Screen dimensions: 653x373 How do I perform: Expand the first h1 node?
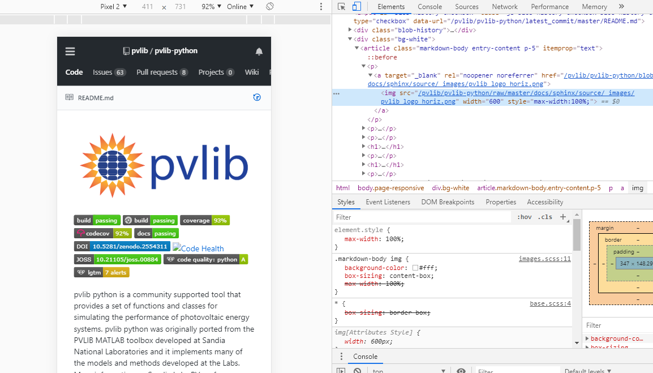(364, 146)
